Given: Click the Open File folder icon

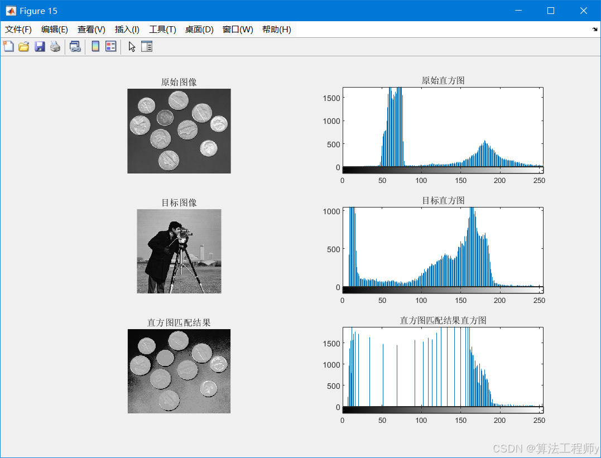Looking at the screenshot, I should click(x=24, y=46).
